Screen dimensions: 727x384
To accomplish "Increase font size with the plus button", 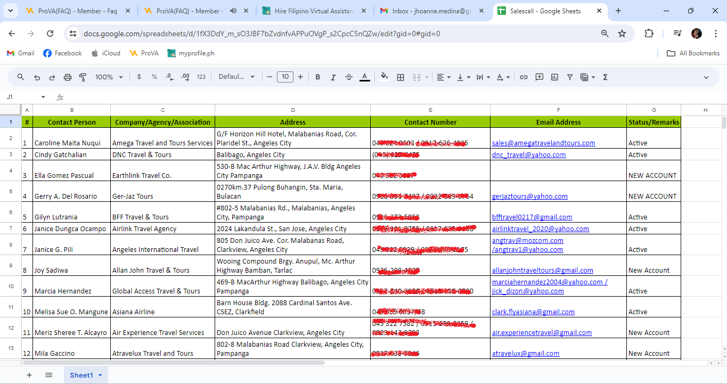I will (300, 77).
